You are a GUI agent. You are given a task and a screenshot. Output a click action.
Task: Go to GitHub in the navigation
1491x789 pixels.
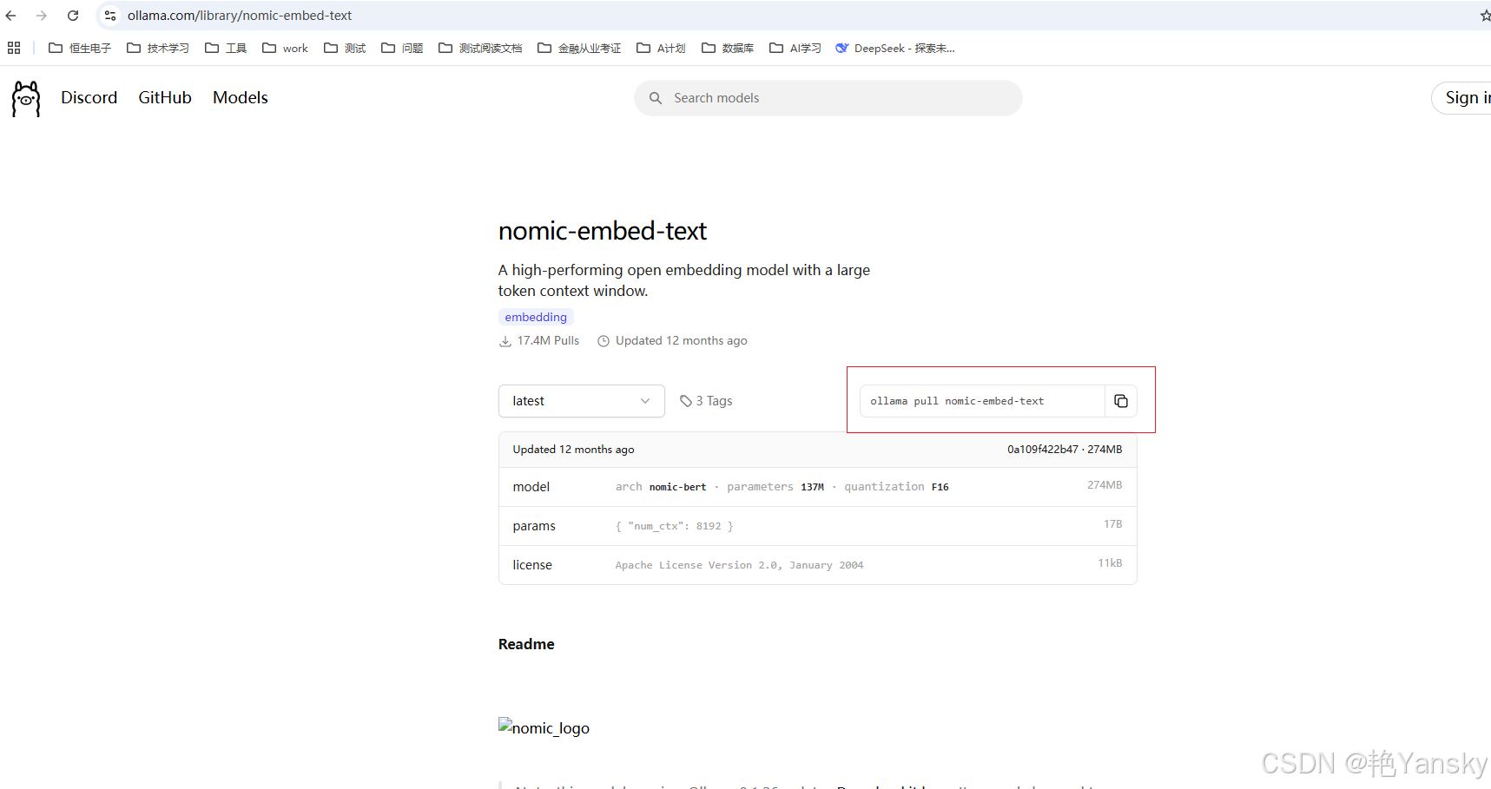tap(165, 98)
